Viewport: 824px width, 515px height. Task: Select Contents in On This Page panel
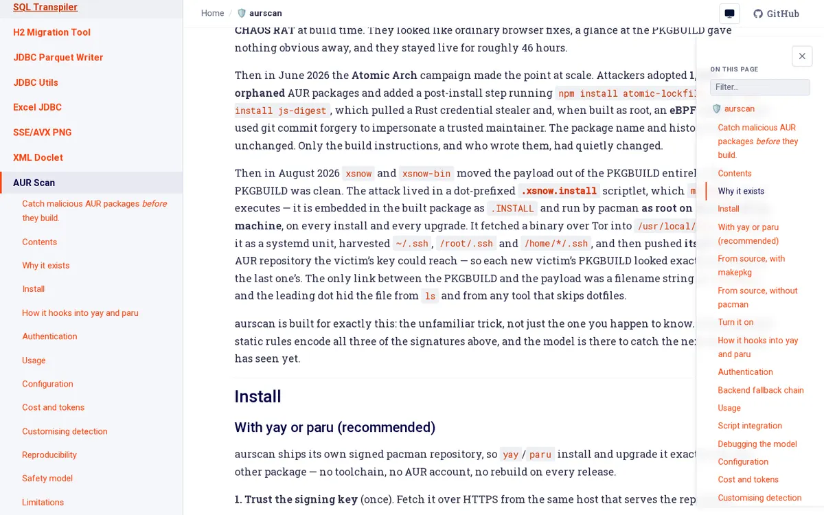pyautogui.click(x=735, y=173)
